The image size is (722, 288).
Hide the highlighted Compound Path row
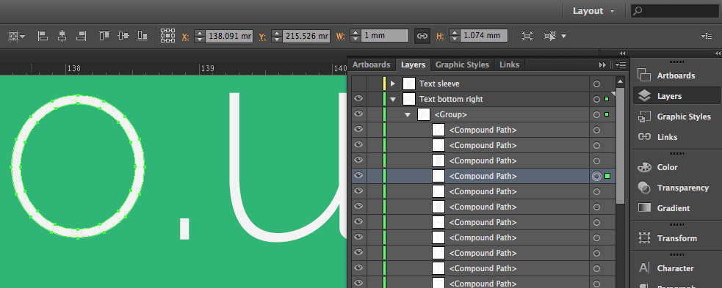358,175
